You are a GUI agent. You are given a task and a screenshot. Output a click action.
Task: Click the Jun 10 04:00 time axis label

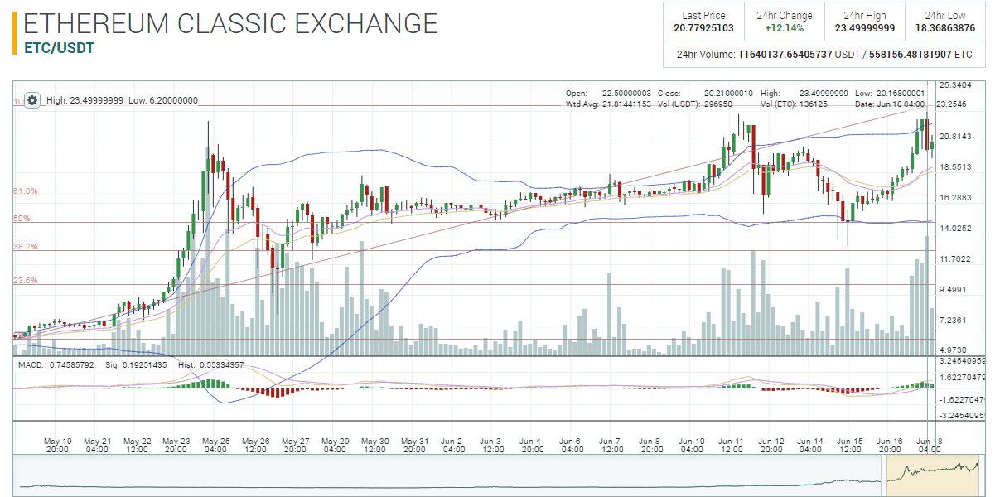pyautogui.click(x=692, y=445)
